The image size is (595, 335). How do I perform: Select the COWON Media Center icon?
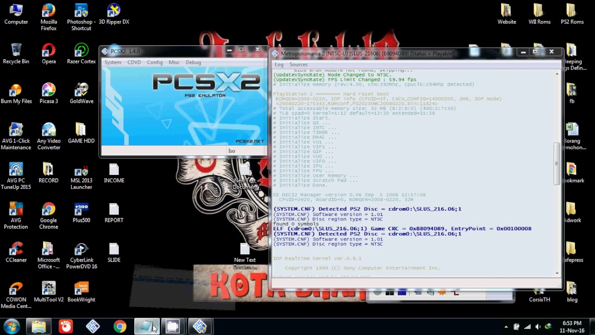(16, 295)
